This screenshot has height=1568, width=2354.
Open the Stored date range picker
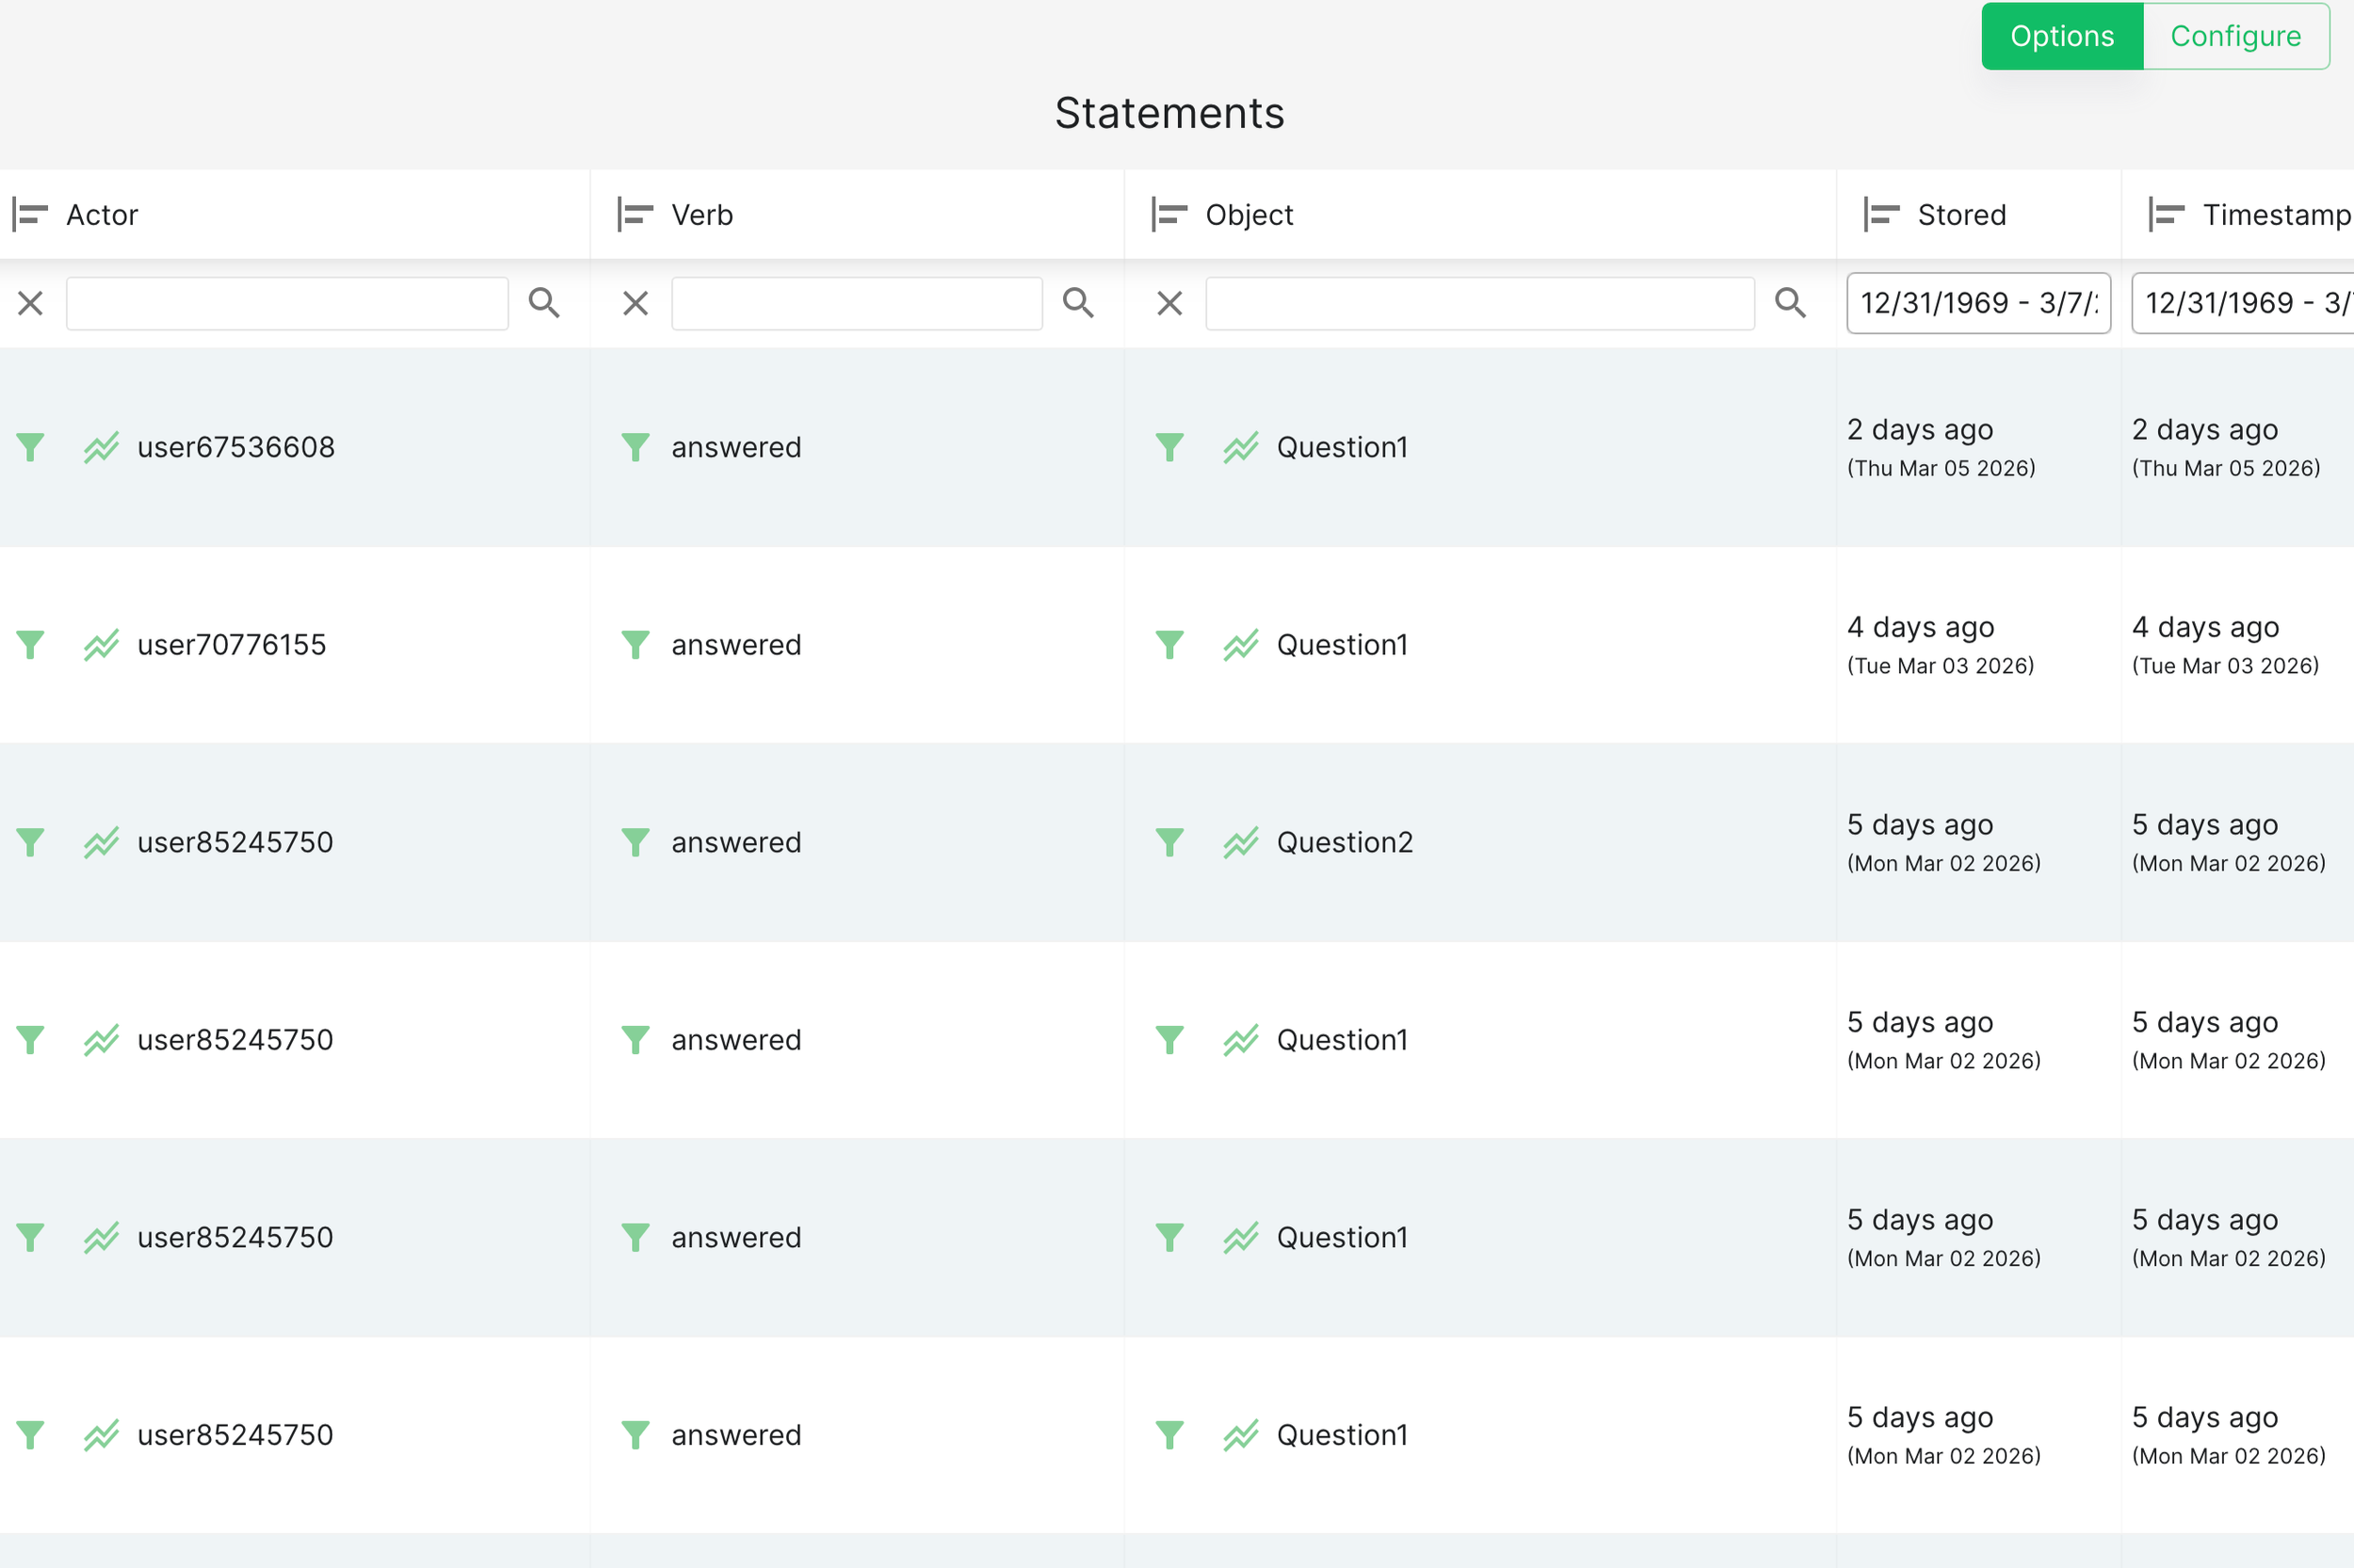tap(1978, 303)
